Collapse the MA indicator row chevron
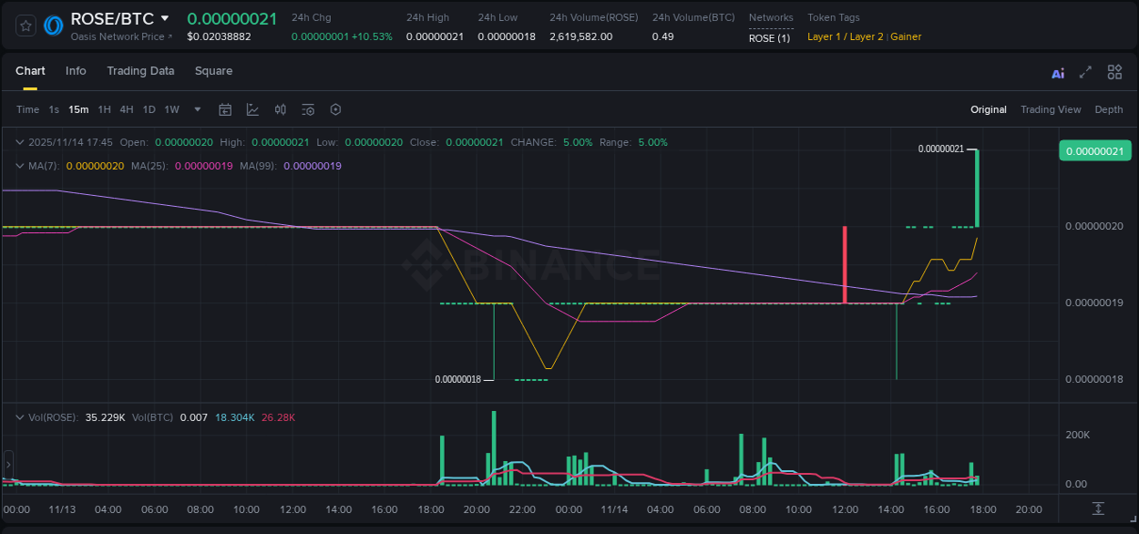 [19, 166]
